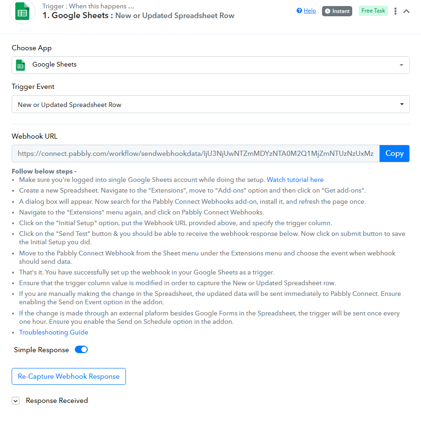Open the Watch tutorial here link
The width and height of the screenshot is (421, 428).
[295, 180]
